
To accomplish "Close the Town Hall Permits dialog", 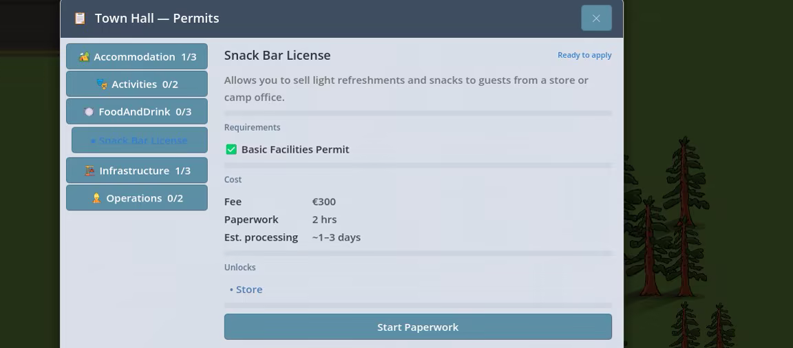I will point(596,18).
